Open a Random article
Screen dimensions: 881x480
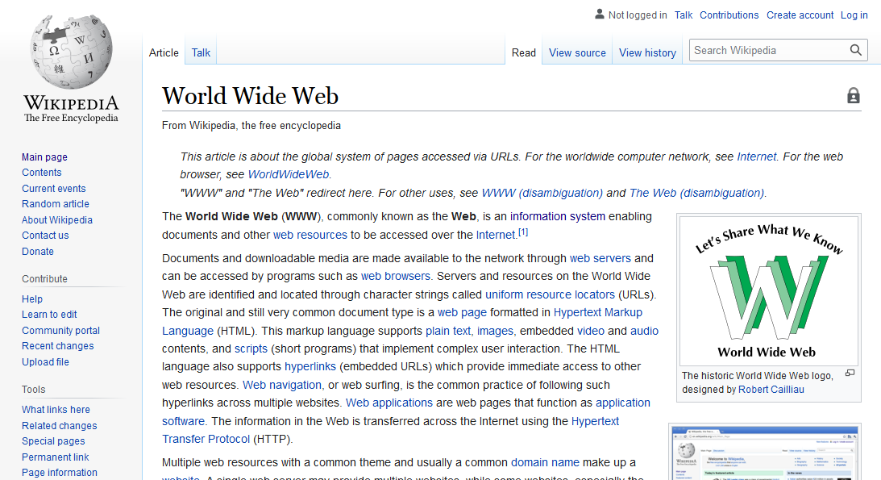click(56, 204)
